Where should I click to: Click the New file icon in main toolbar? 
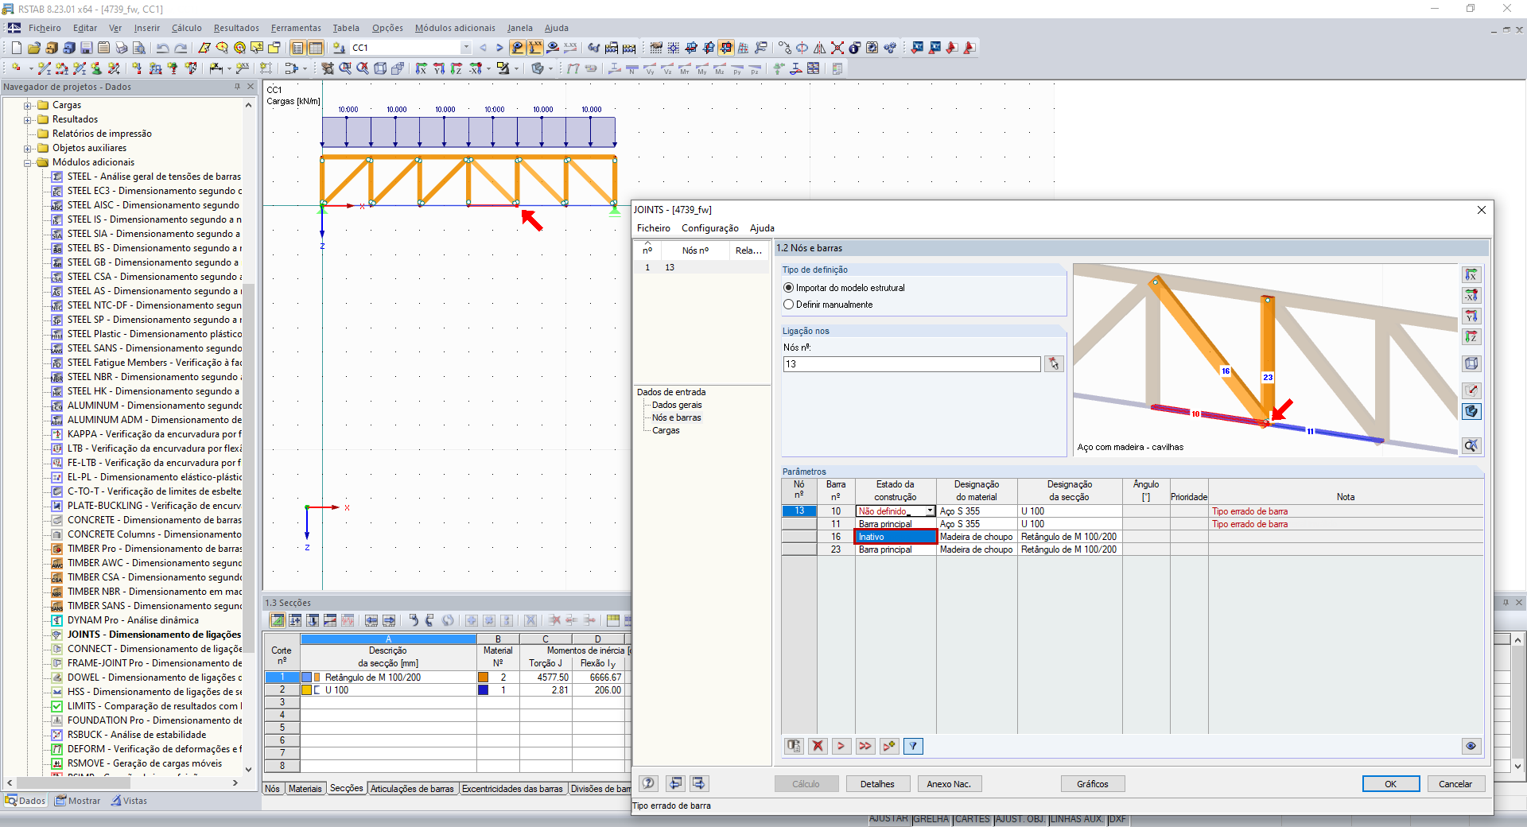16,48
